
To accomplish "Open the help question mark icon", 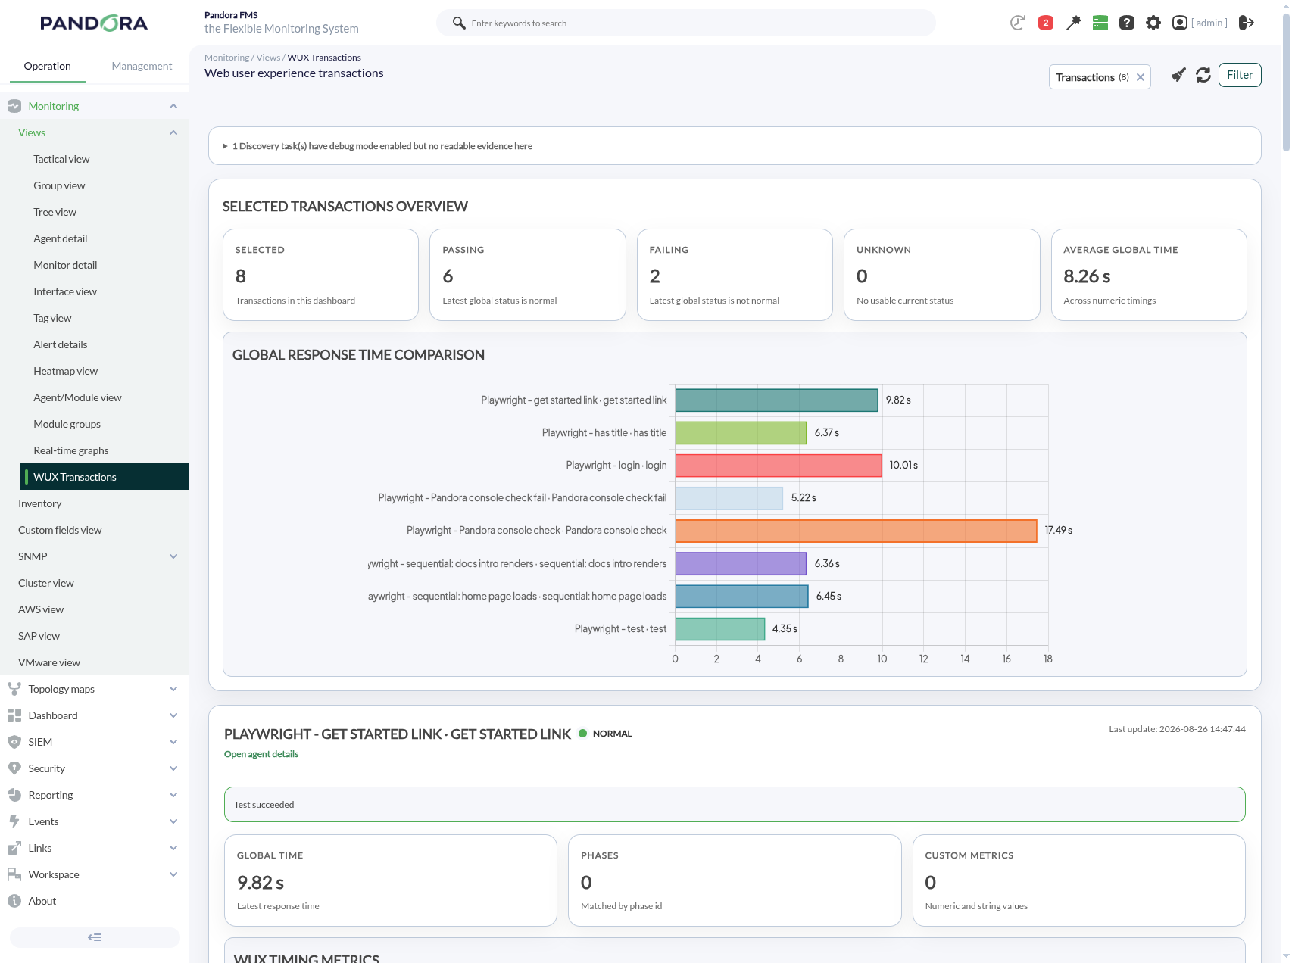I will [x=1127, y=23].
